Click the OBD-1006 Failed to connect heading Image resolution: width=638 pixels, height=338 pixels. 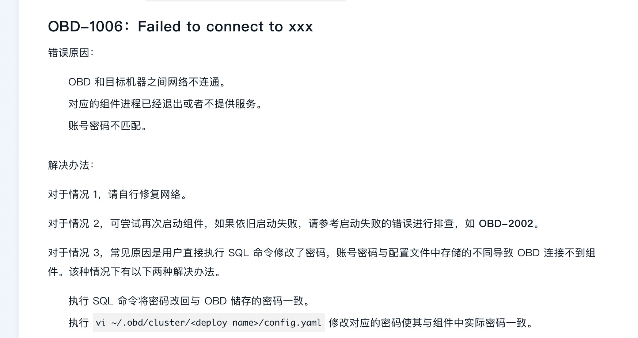click(x=181, y=26)
